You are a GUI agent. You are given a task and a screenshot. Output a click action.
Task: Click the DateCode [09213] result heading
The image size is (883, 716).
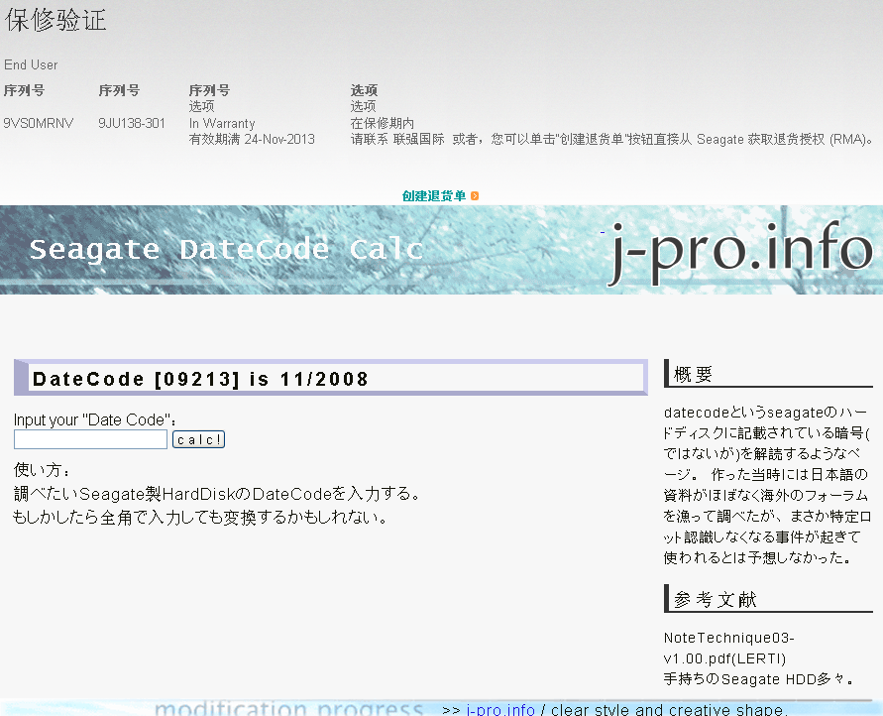201,379
